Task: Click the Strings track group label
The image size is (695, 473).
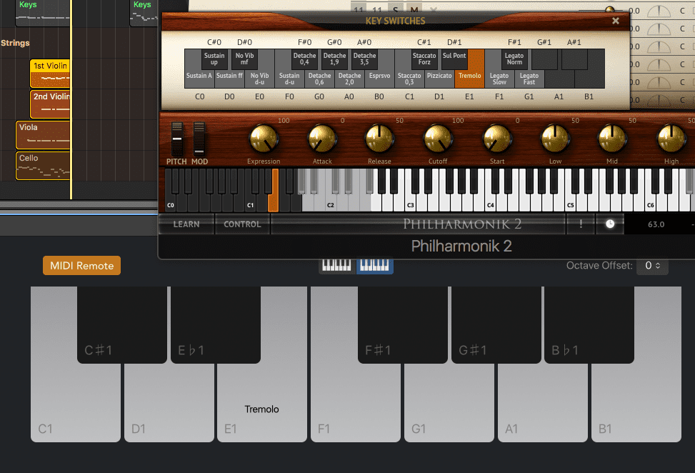Action: pyautogui.click(x=15, y=43)
